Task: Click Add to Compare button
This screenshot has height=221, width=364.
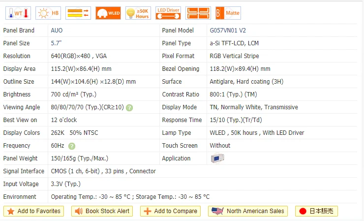Action: click(x=170, y=211)
